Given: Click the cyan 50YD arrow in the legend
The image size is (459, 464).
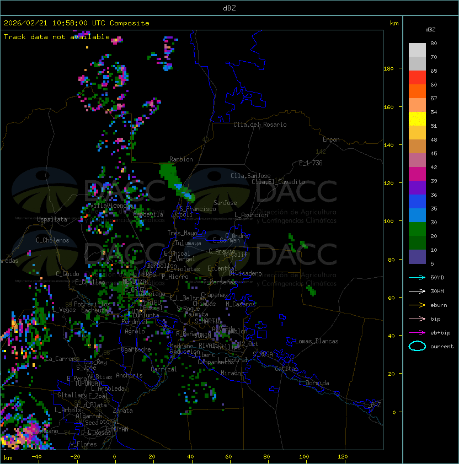Looking at the screenshot, I should (x=417, y=277).
